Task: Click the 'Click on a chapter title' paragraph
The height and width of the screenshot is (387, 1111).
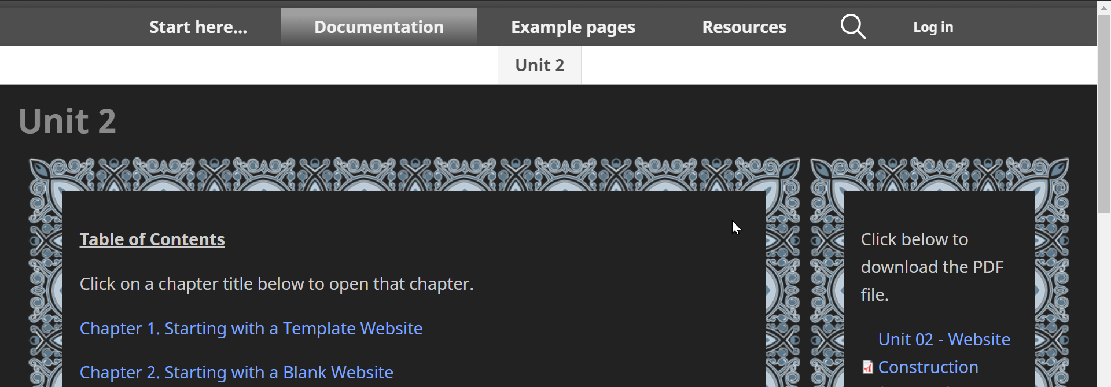Action: 277,283
